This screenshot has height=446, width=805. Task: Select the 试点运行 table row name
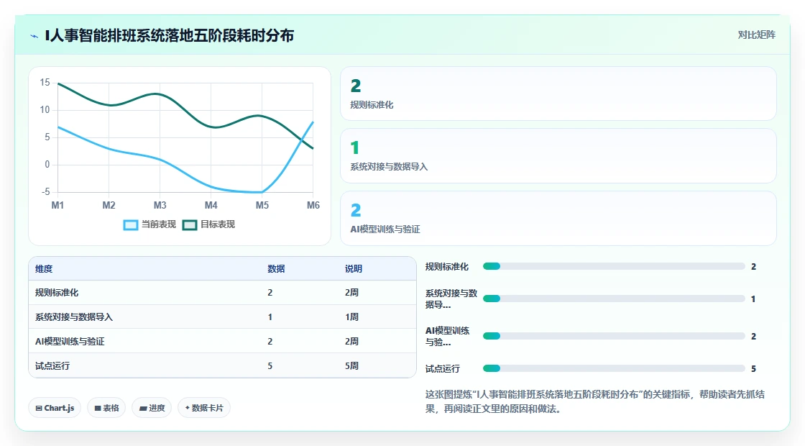52,366
